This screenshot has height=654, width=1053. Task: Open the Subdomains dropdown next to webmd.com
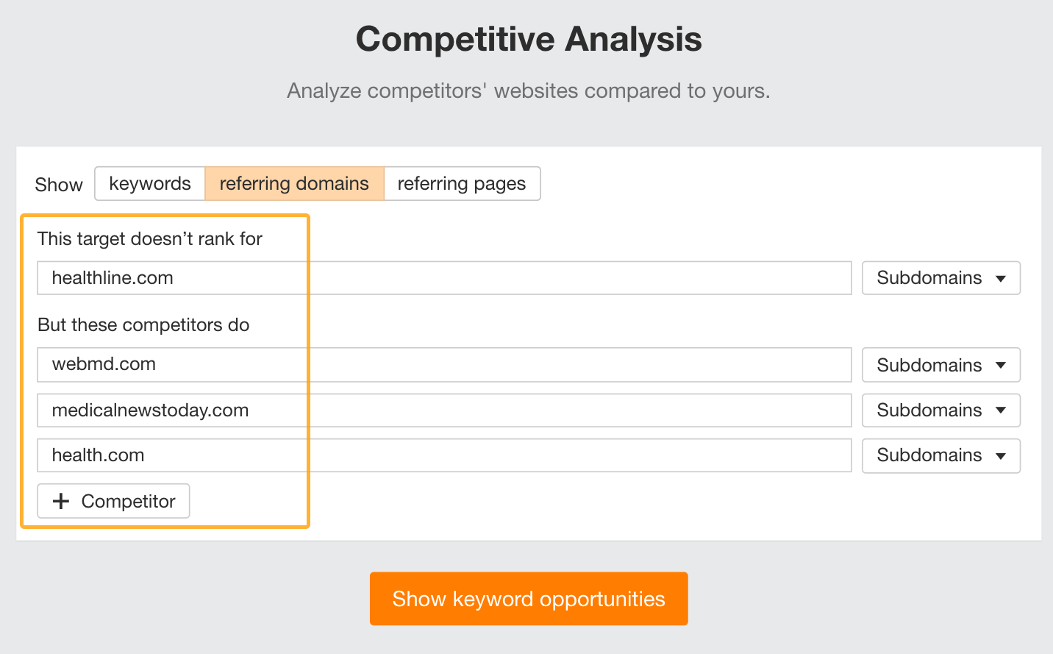click(941, 365)
